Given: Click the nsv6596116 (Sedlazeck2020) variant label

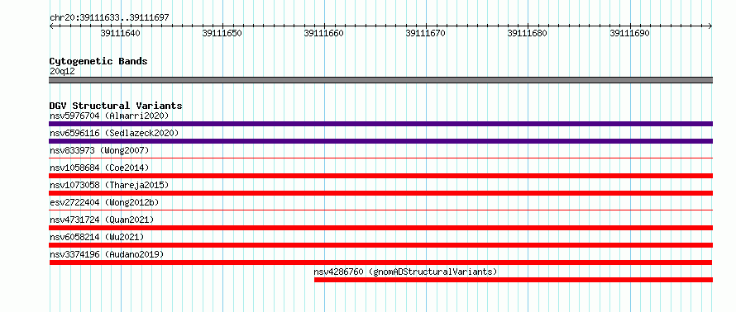Looking at the screenshot, I should point(114,133).
